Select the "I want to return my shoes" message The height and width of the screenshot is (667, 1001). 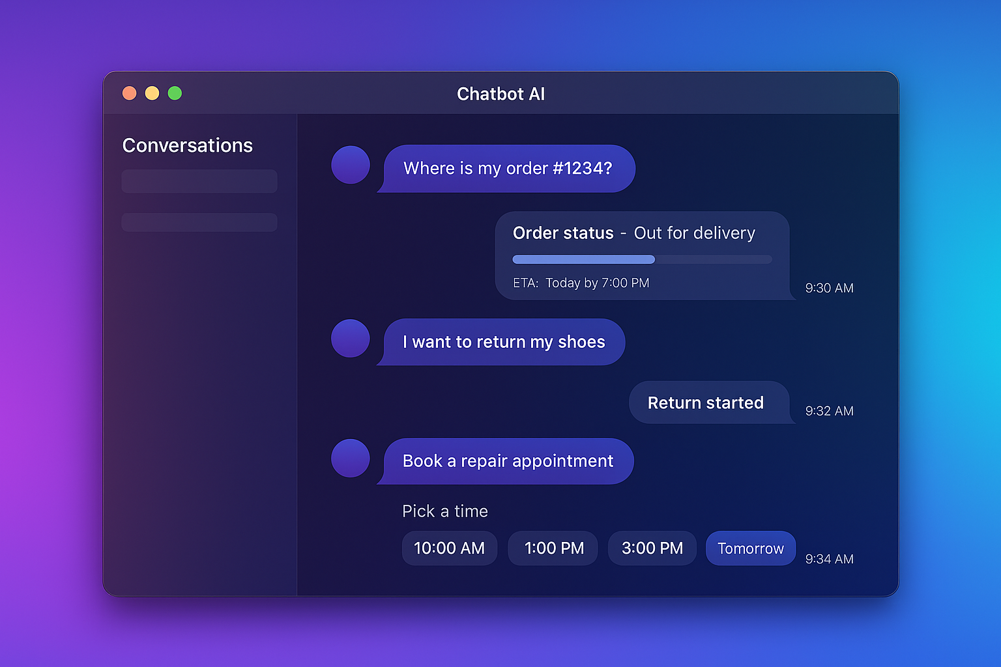point(503,342)
